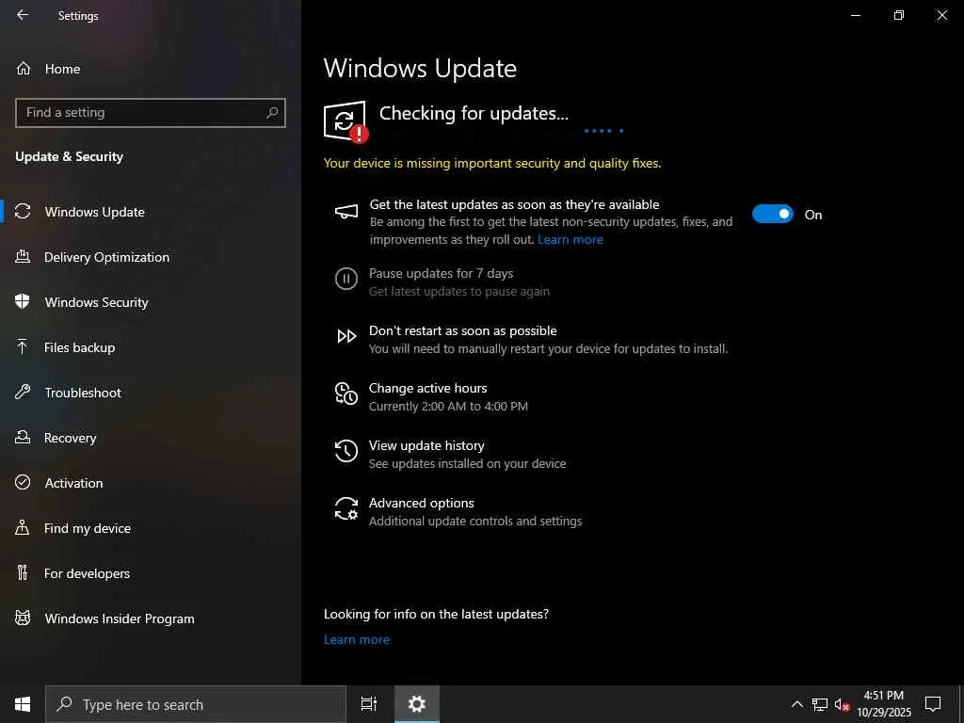Open the Action Center notification icon
The width and height of the screenshot is (964, 723).
[x=933, y=704]
